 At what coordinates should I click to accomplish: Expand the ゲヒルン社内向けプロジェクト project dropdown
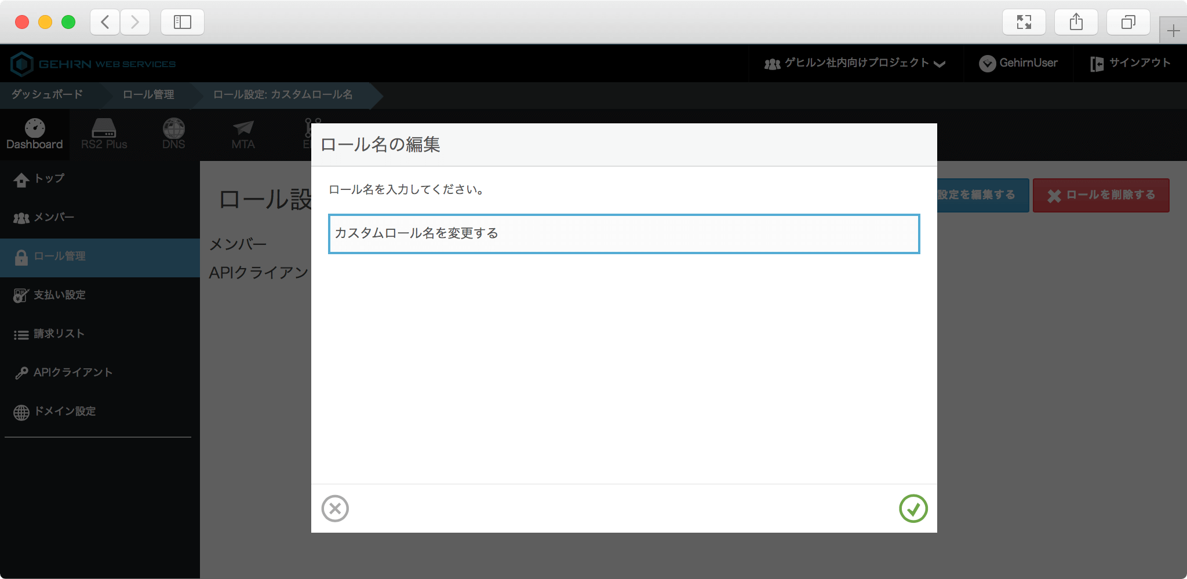pyautogui.click(x=855, y=63)
